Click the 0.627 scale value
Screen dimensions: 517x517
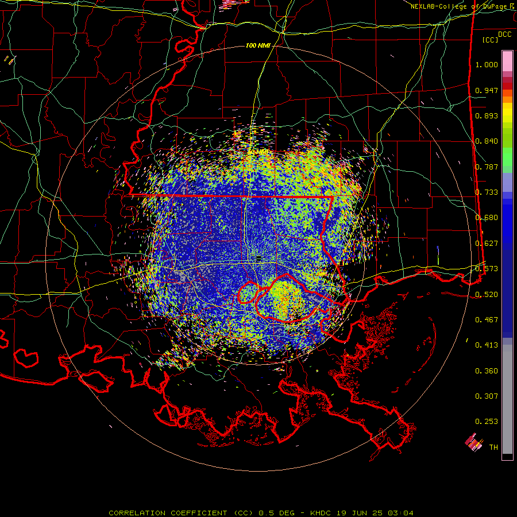point(487,244)
